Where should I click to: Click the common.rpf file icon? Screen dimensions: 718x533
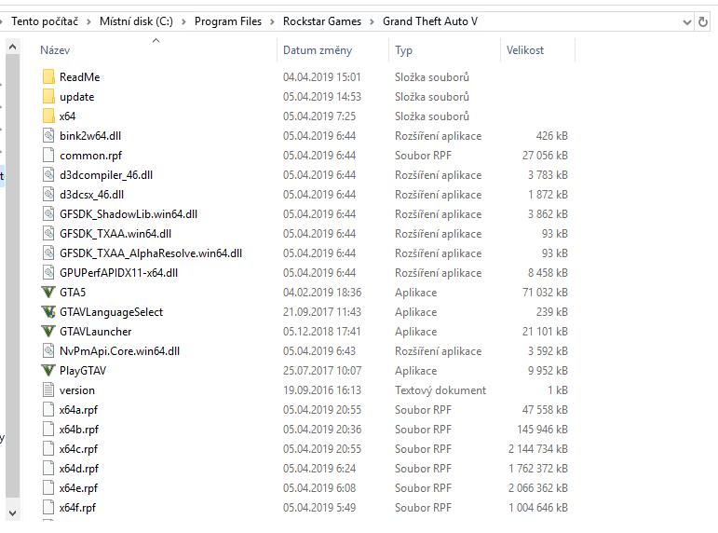[48, 156]
